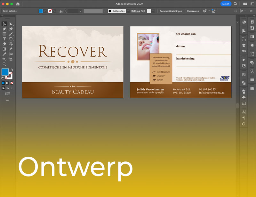Screen dimensions: 256x197
Task: Open the Color palette panel icon
Action: 244,22
